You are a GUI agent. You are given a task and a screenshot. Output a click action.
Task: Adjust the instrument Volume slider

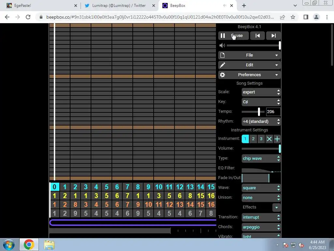pyautogui.click(x=261, y=149)
